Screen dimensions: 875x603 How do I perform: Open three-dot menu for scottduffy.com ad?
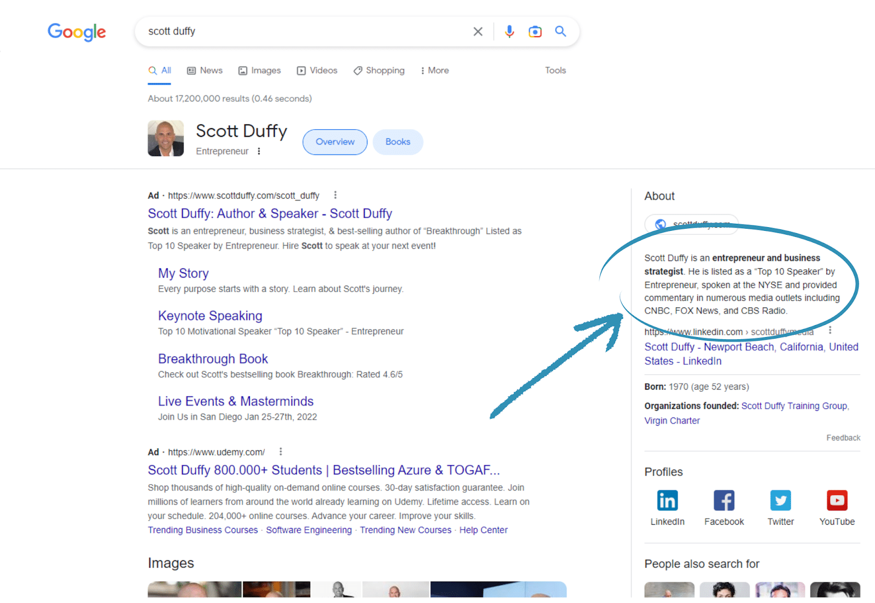coord(335,195)
